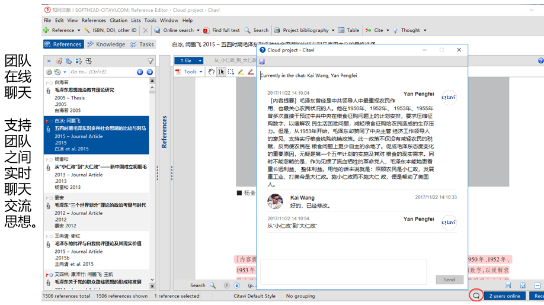544x305 pixels.
Task: Select the 王向清 2015b Journal Article reference
Action: coord(97,251)
